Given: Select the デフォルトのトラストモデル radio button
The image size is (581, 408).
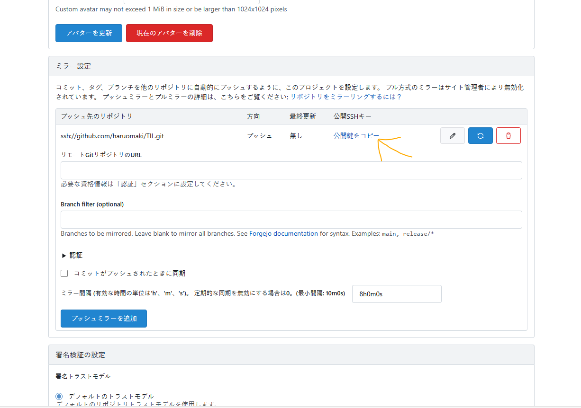Looking at the screenshot, I should point(59,396).
